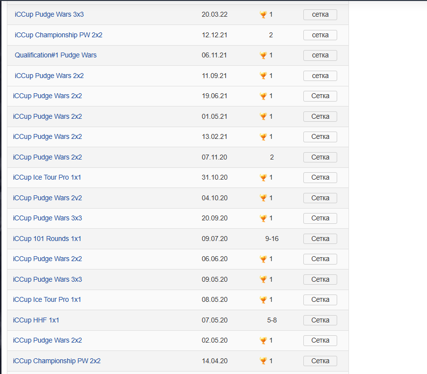Screen dimensions: 427x374
Task: Click Сетка button for 02.05.20 tournament
Action: pyautogui.click(x=320, y=340)
